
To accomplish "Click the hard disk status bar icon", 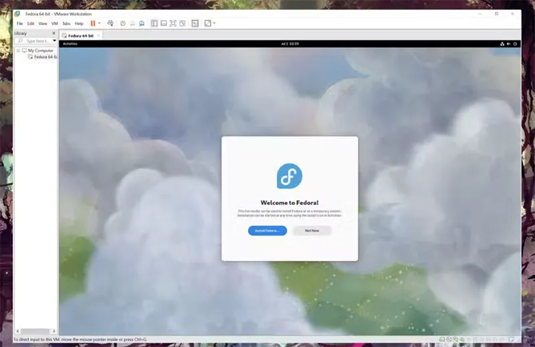I will click(442, 340).
